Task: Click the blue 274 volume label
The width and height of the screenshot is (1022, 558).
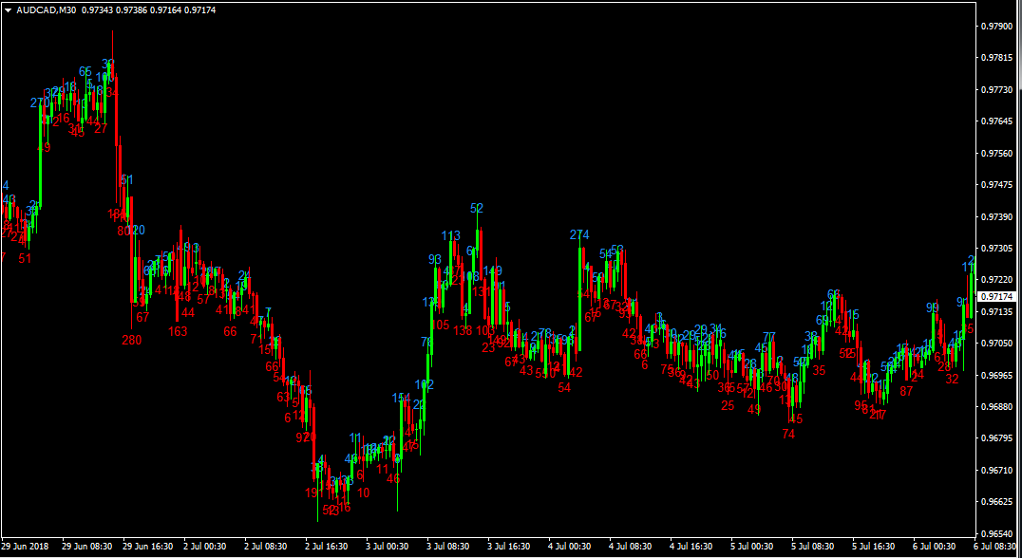Action: click(579, 234)
